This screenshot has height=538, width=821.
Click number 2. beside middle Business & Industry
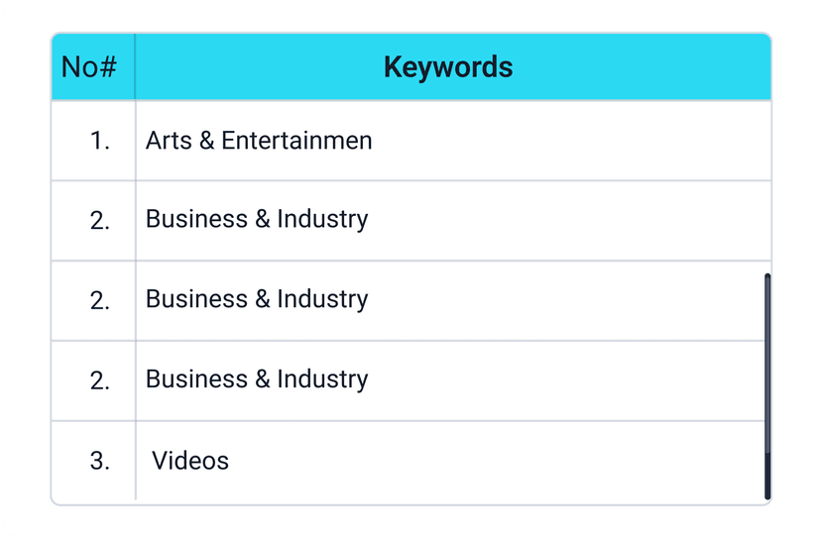(100, 301)
